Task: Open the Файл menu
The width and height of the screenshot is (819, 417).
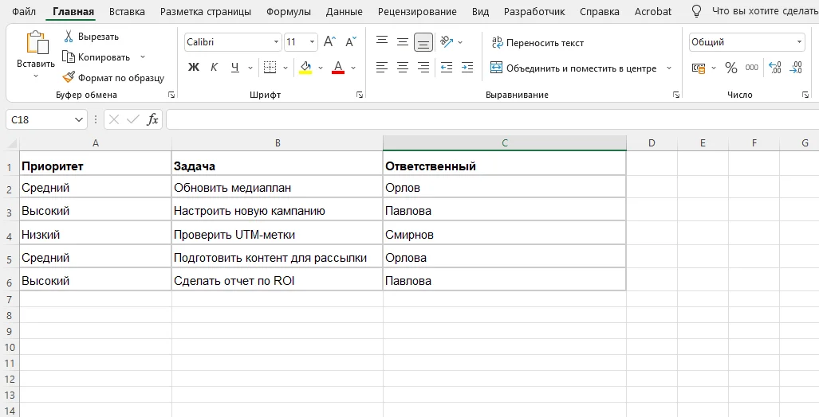Action: 24,12
